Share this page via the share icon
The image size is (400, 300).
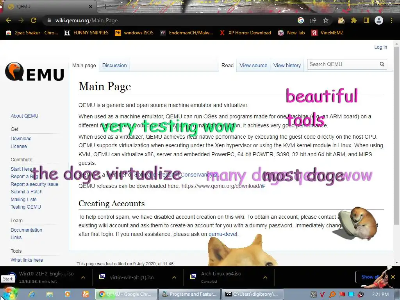click(313, 20)
